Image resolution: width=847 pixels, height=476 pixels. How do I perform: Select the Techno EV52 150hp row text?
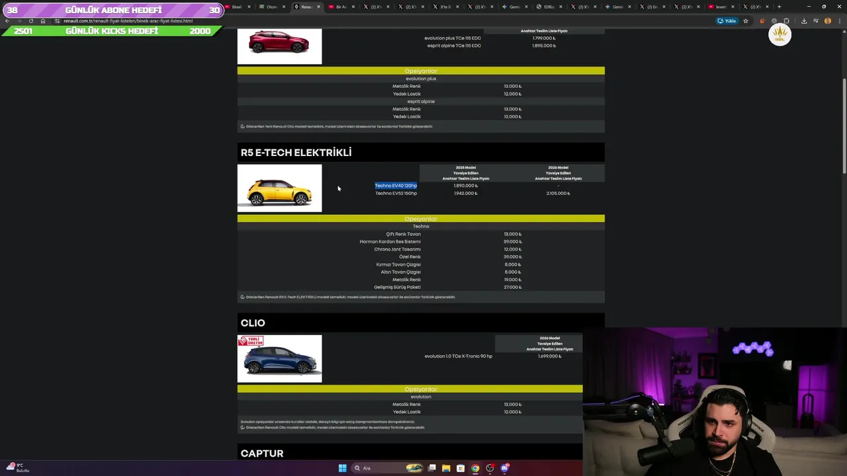pyautogui.click(x=396, y=193)
